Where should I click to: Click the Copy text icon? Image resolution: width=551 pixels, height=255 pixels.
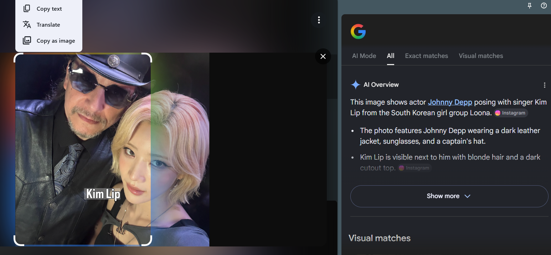point(27,9)
